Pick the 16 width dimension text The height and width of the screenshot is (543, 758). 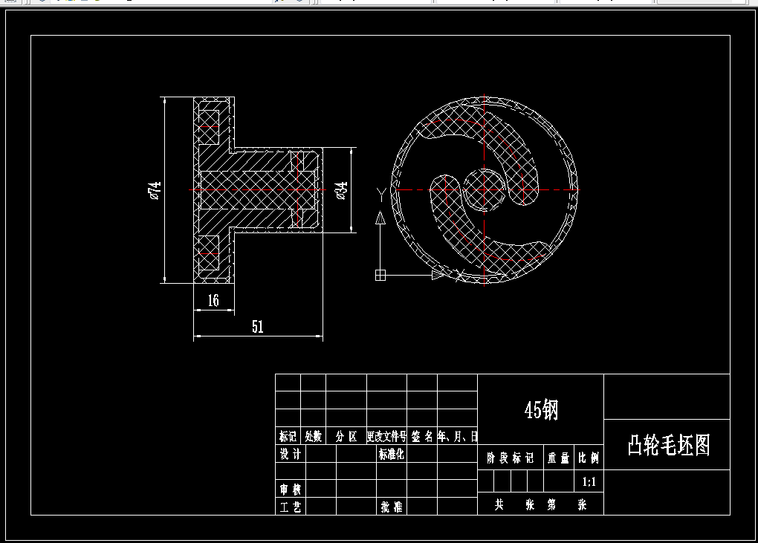pos(213,301)
